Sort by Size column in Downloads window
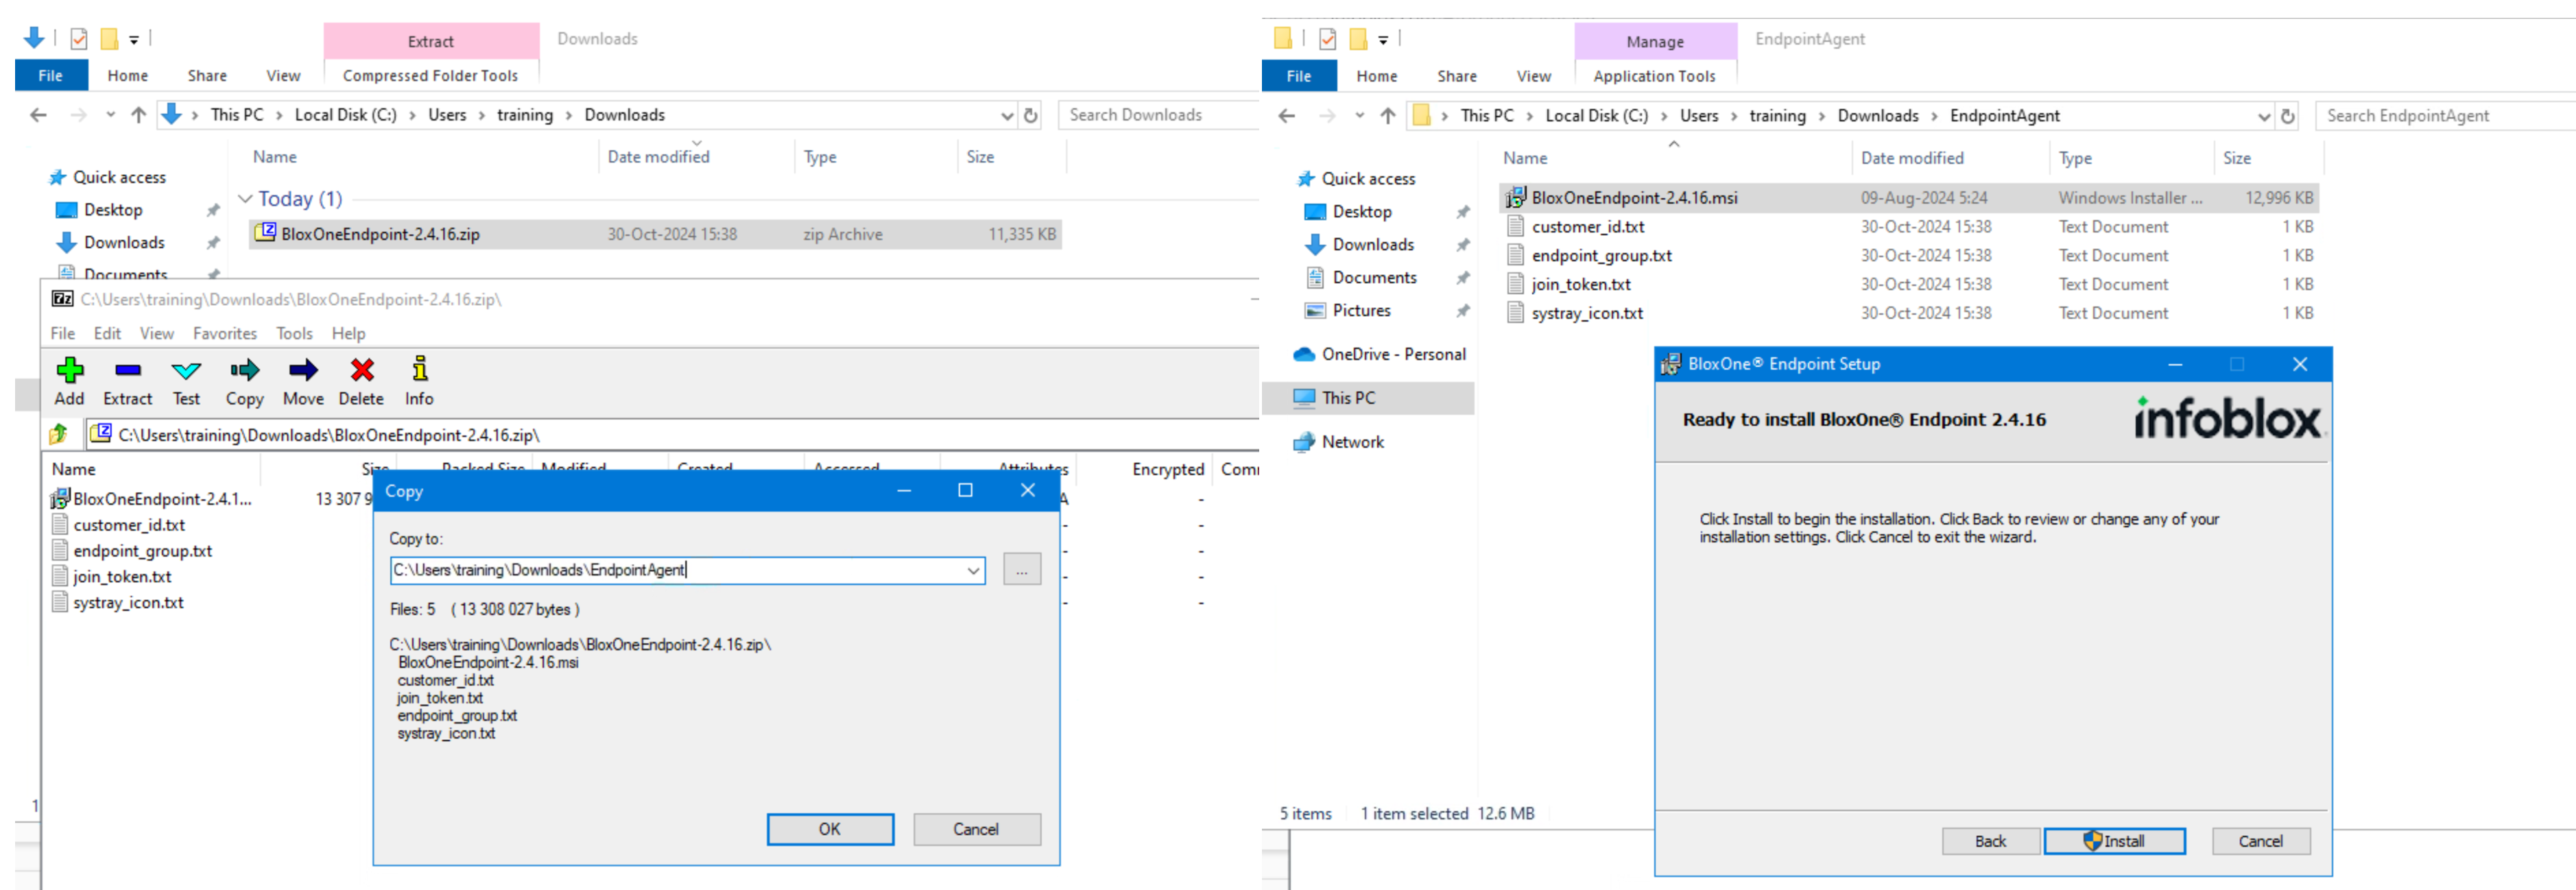 980,157
